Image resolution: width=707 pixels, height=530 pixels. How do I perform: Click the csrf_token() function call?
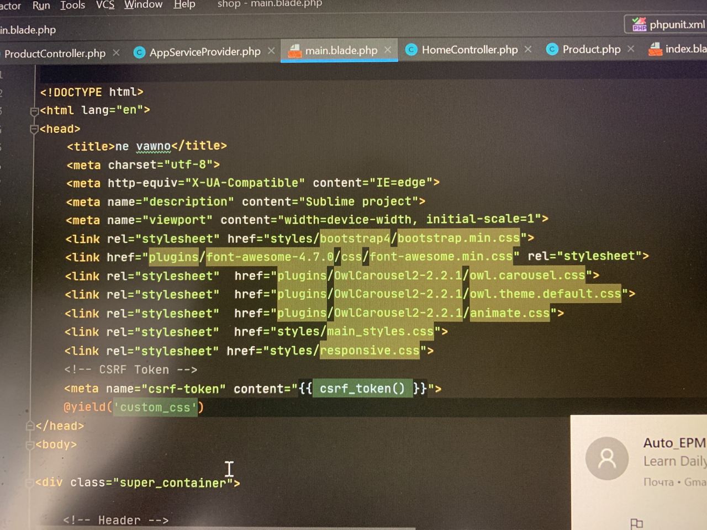click(362, 389)
